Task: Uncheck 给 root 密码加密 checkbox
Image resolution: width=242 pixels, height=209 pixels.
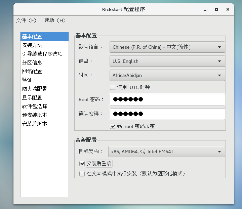Action: 113,126
